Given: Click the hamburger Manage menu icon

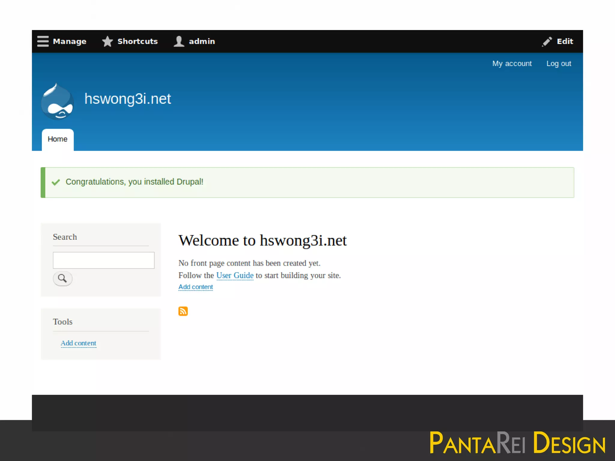Looking at the screenshot, I should [x=43, y=41].
